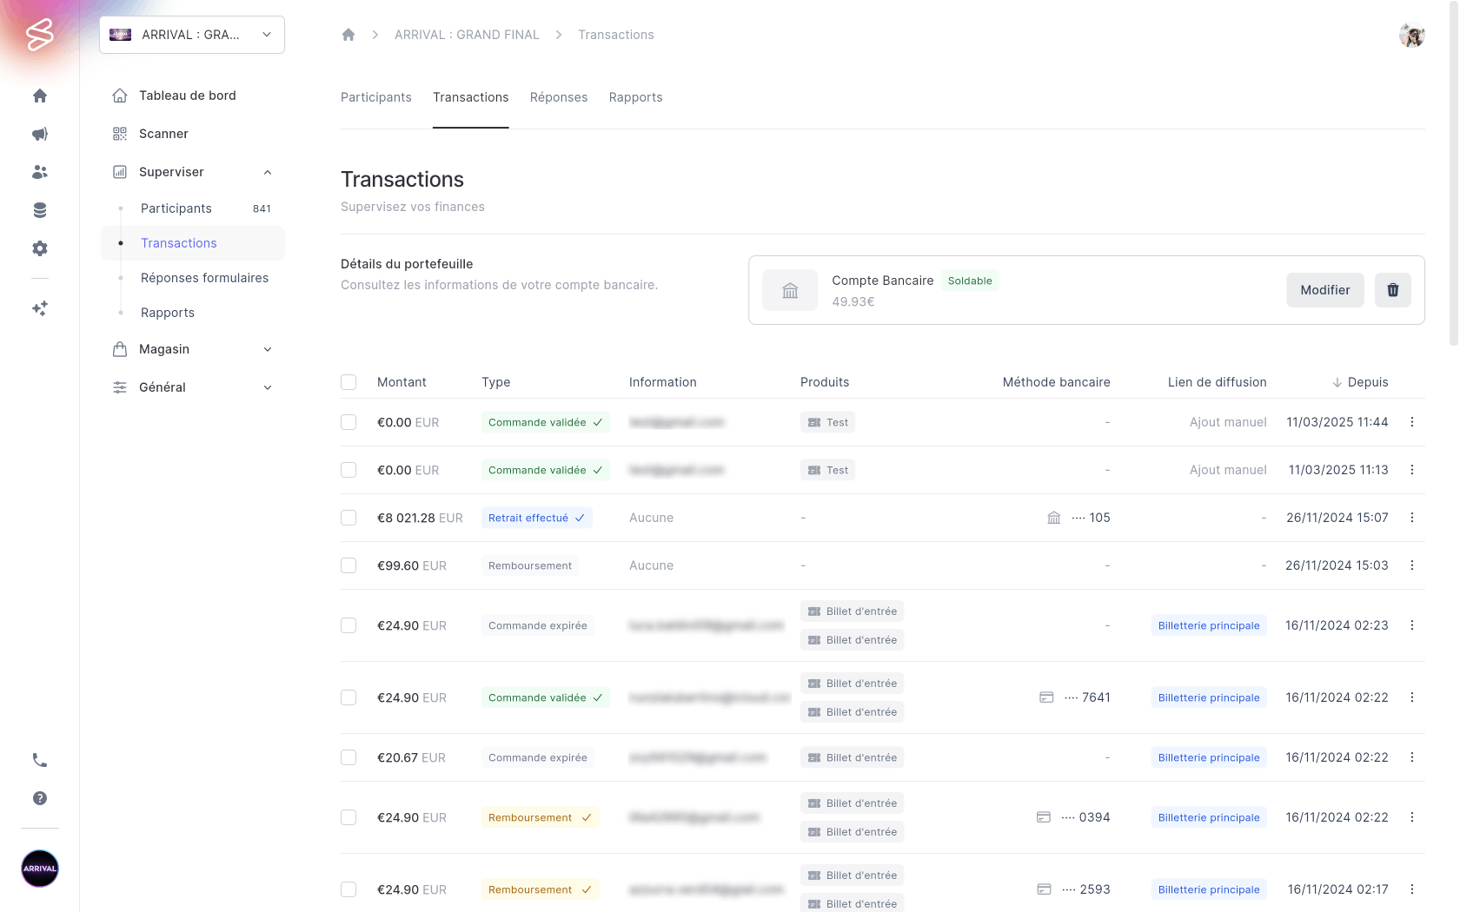Viewport: 1460px width, 912px height.
Task: Open the help question mark icon
Action: point(40,798)
